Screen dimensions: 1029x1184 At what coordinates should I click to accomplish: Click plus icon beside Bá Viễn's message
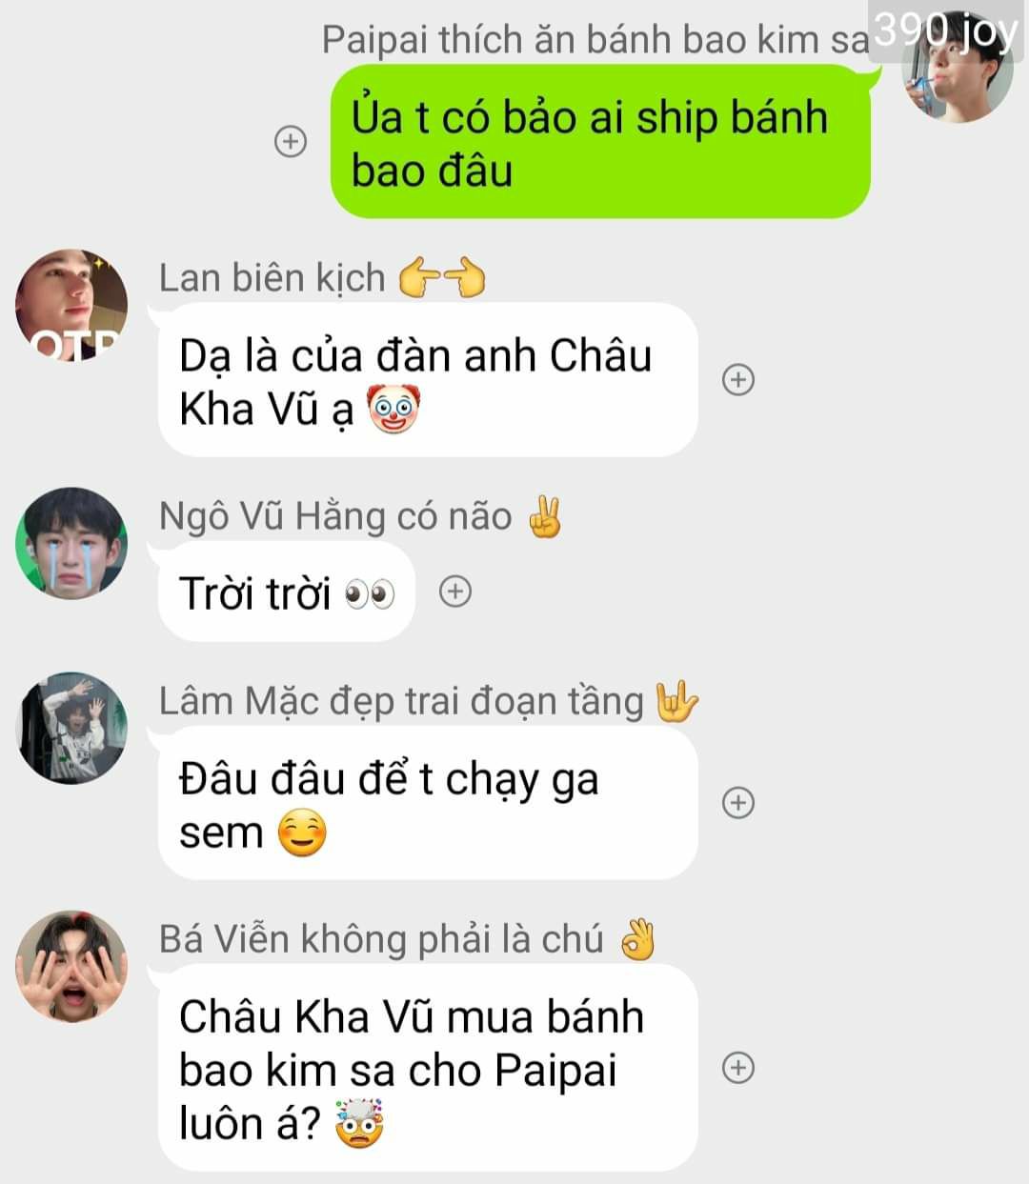(738, 1068)
